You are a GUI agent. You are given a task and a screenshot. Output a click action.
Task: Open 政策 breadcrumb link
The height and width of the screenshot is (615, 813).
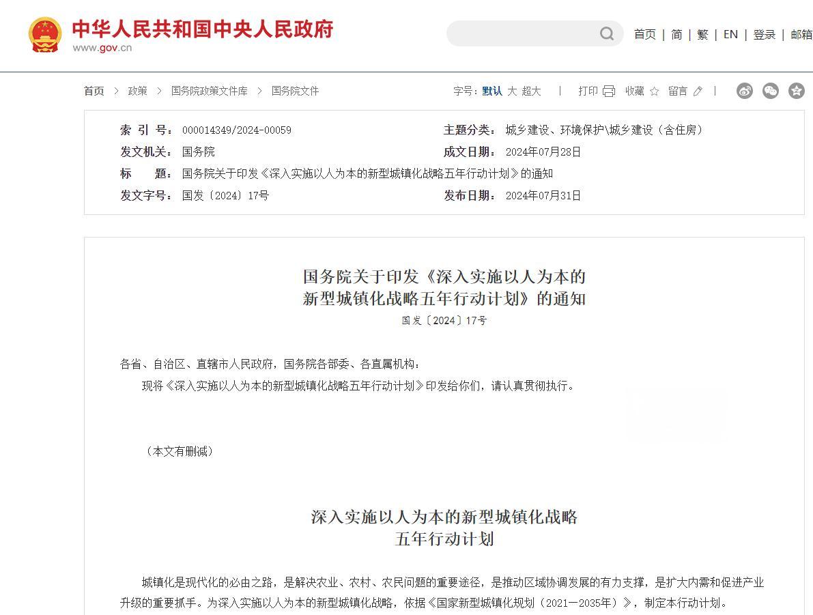click(x=138, y=91)
